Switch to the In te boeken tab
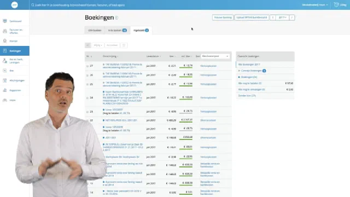 118,31
